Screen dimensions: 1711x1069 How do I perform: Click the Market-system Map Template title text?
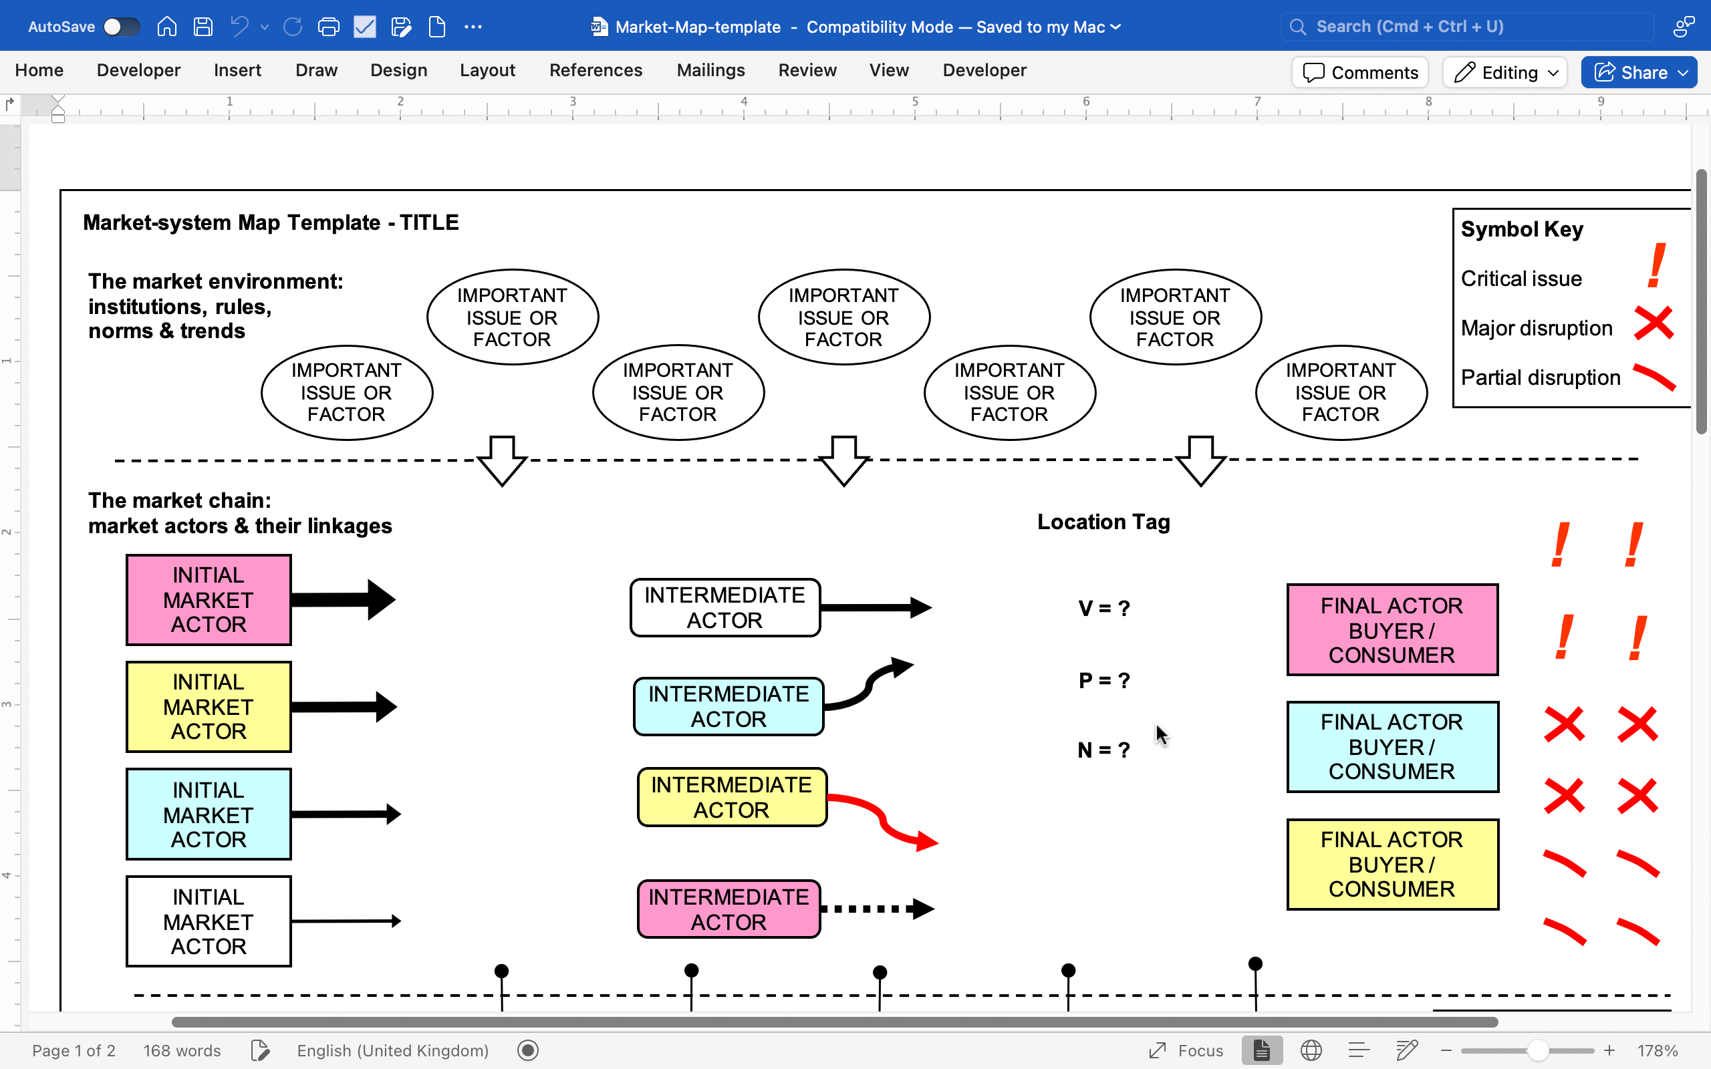click(271, 222)
